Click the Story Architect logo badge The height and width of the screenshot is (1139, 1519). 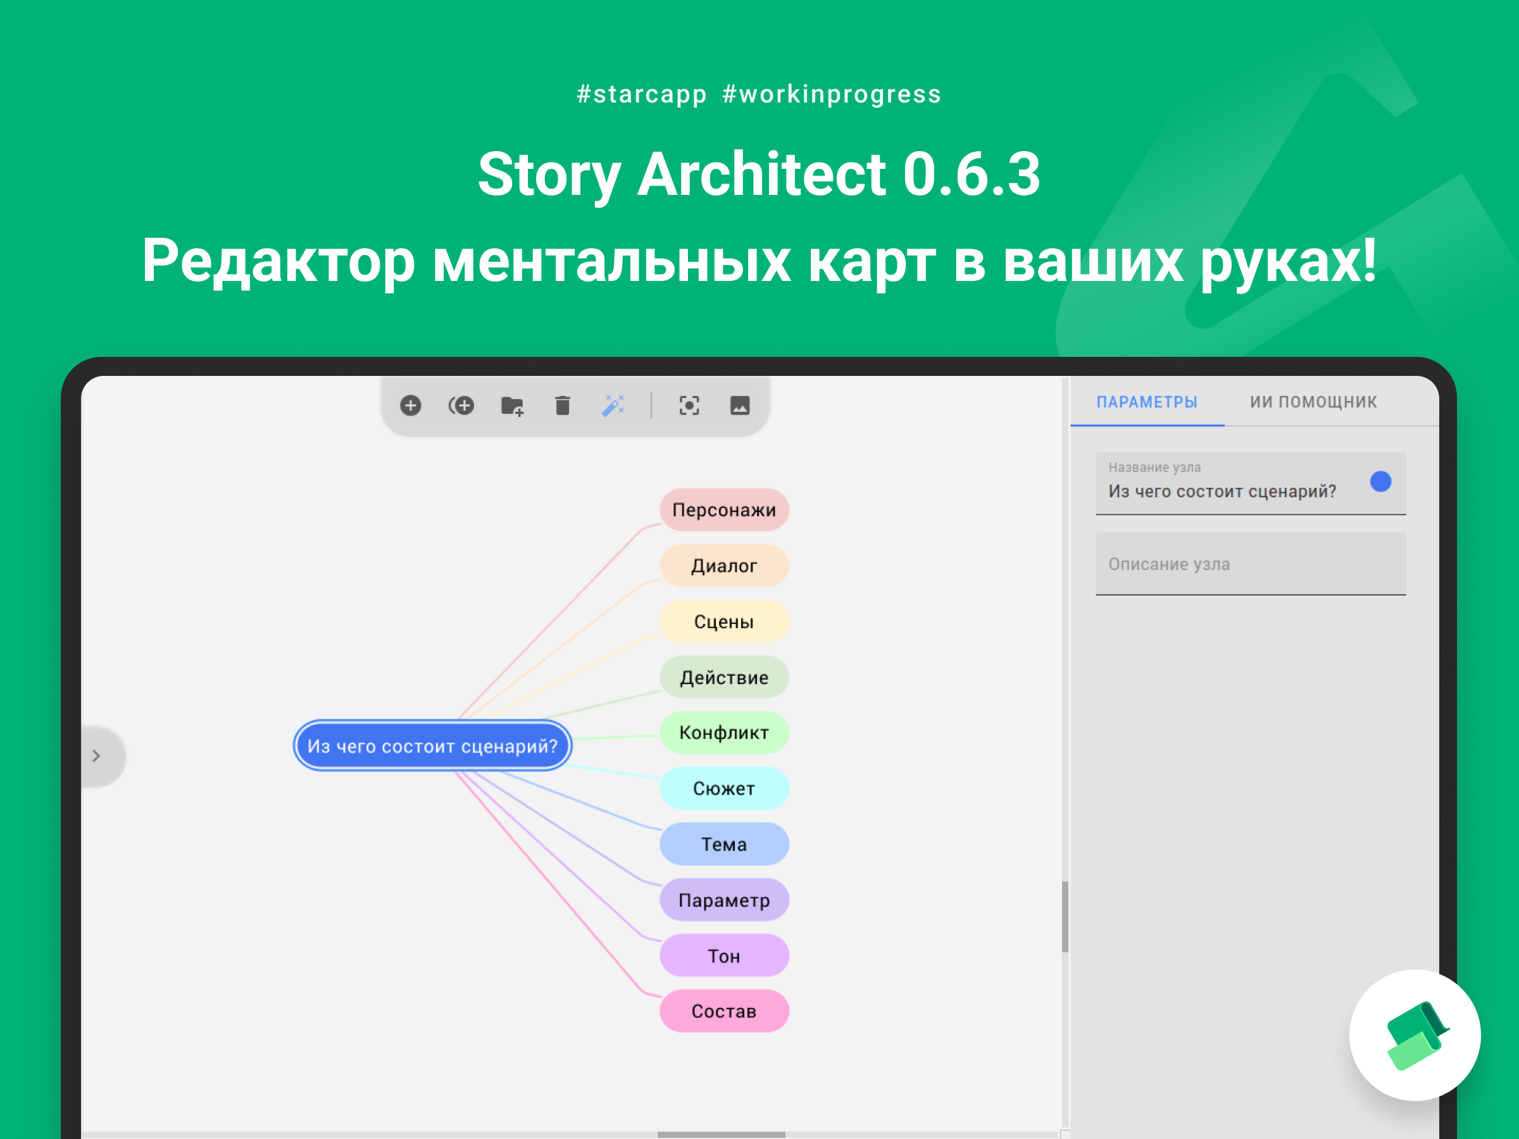coord(1415,1035)
